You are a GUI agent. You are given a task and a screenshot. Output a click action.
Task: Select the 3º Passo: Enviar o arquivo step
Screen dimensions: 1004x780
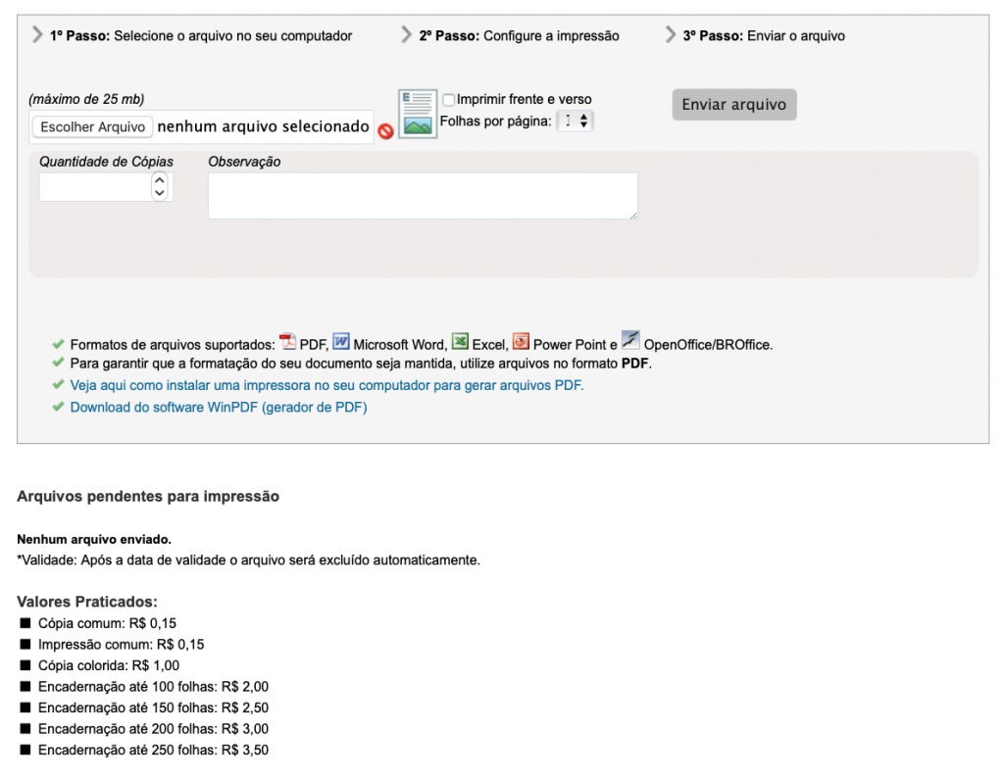pyautogui.click(x=763, y=35)
